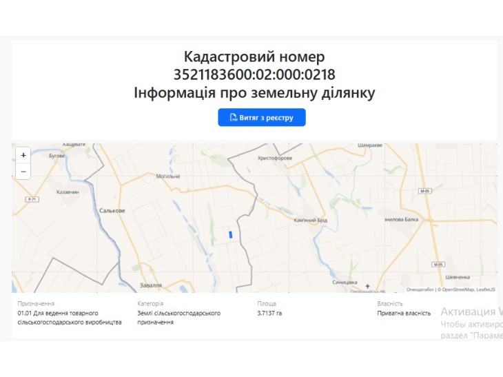503x377 pixels.
Task: Click the upper M-05 road shield
Action: (x=425, y=191)
